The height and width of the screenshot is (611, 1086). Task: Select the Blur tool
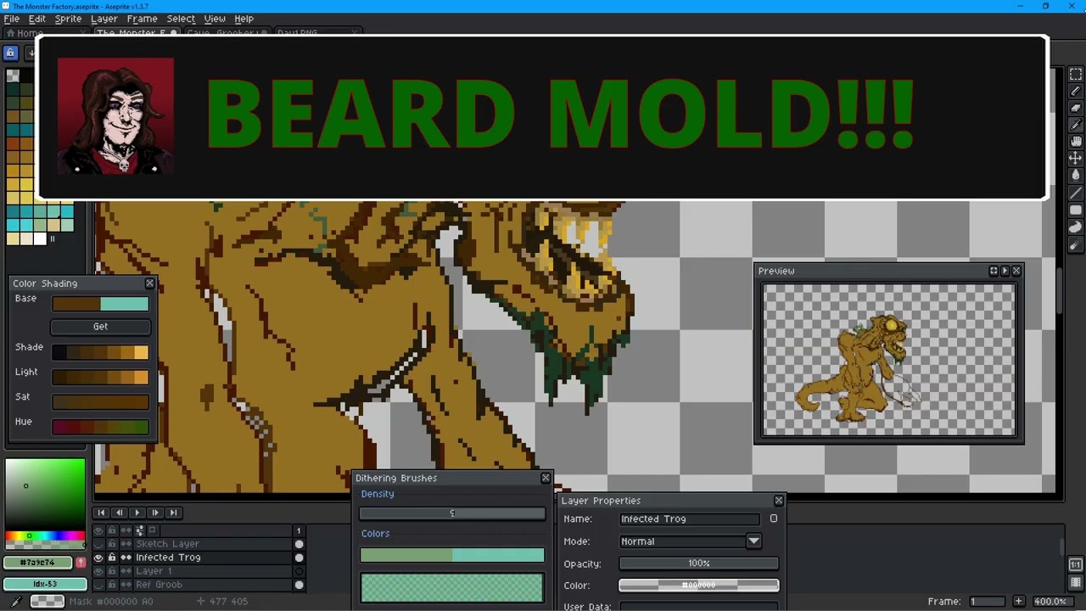pyautogui.click(x=1075, y=245)
